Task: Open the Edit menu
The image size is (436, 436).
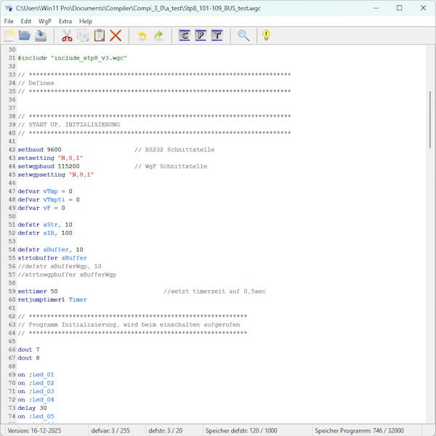Action: [26, 21]
